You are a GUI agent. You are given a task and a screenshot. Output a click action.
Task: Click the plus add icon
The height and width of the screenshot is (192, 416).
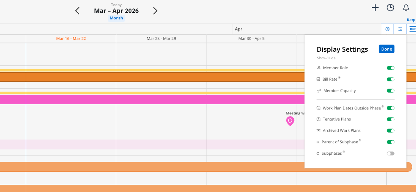click(375, 8)
